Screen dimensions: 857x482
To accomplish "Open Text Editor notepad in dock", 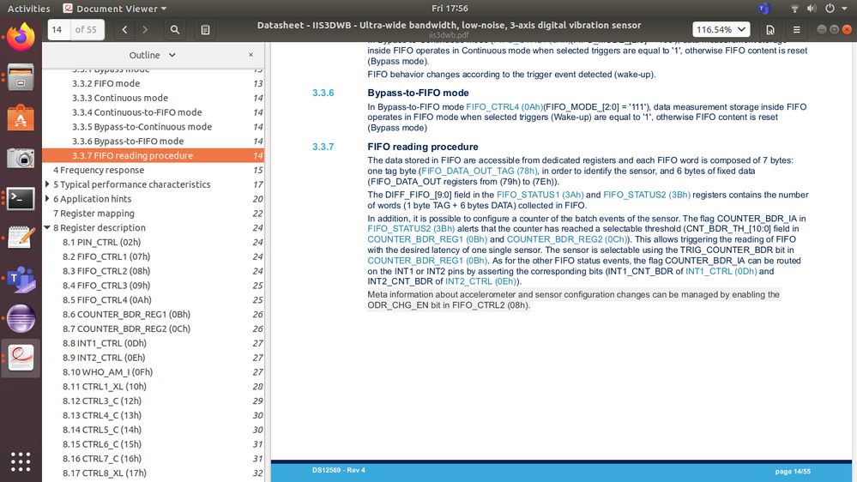I will (21, 238).
